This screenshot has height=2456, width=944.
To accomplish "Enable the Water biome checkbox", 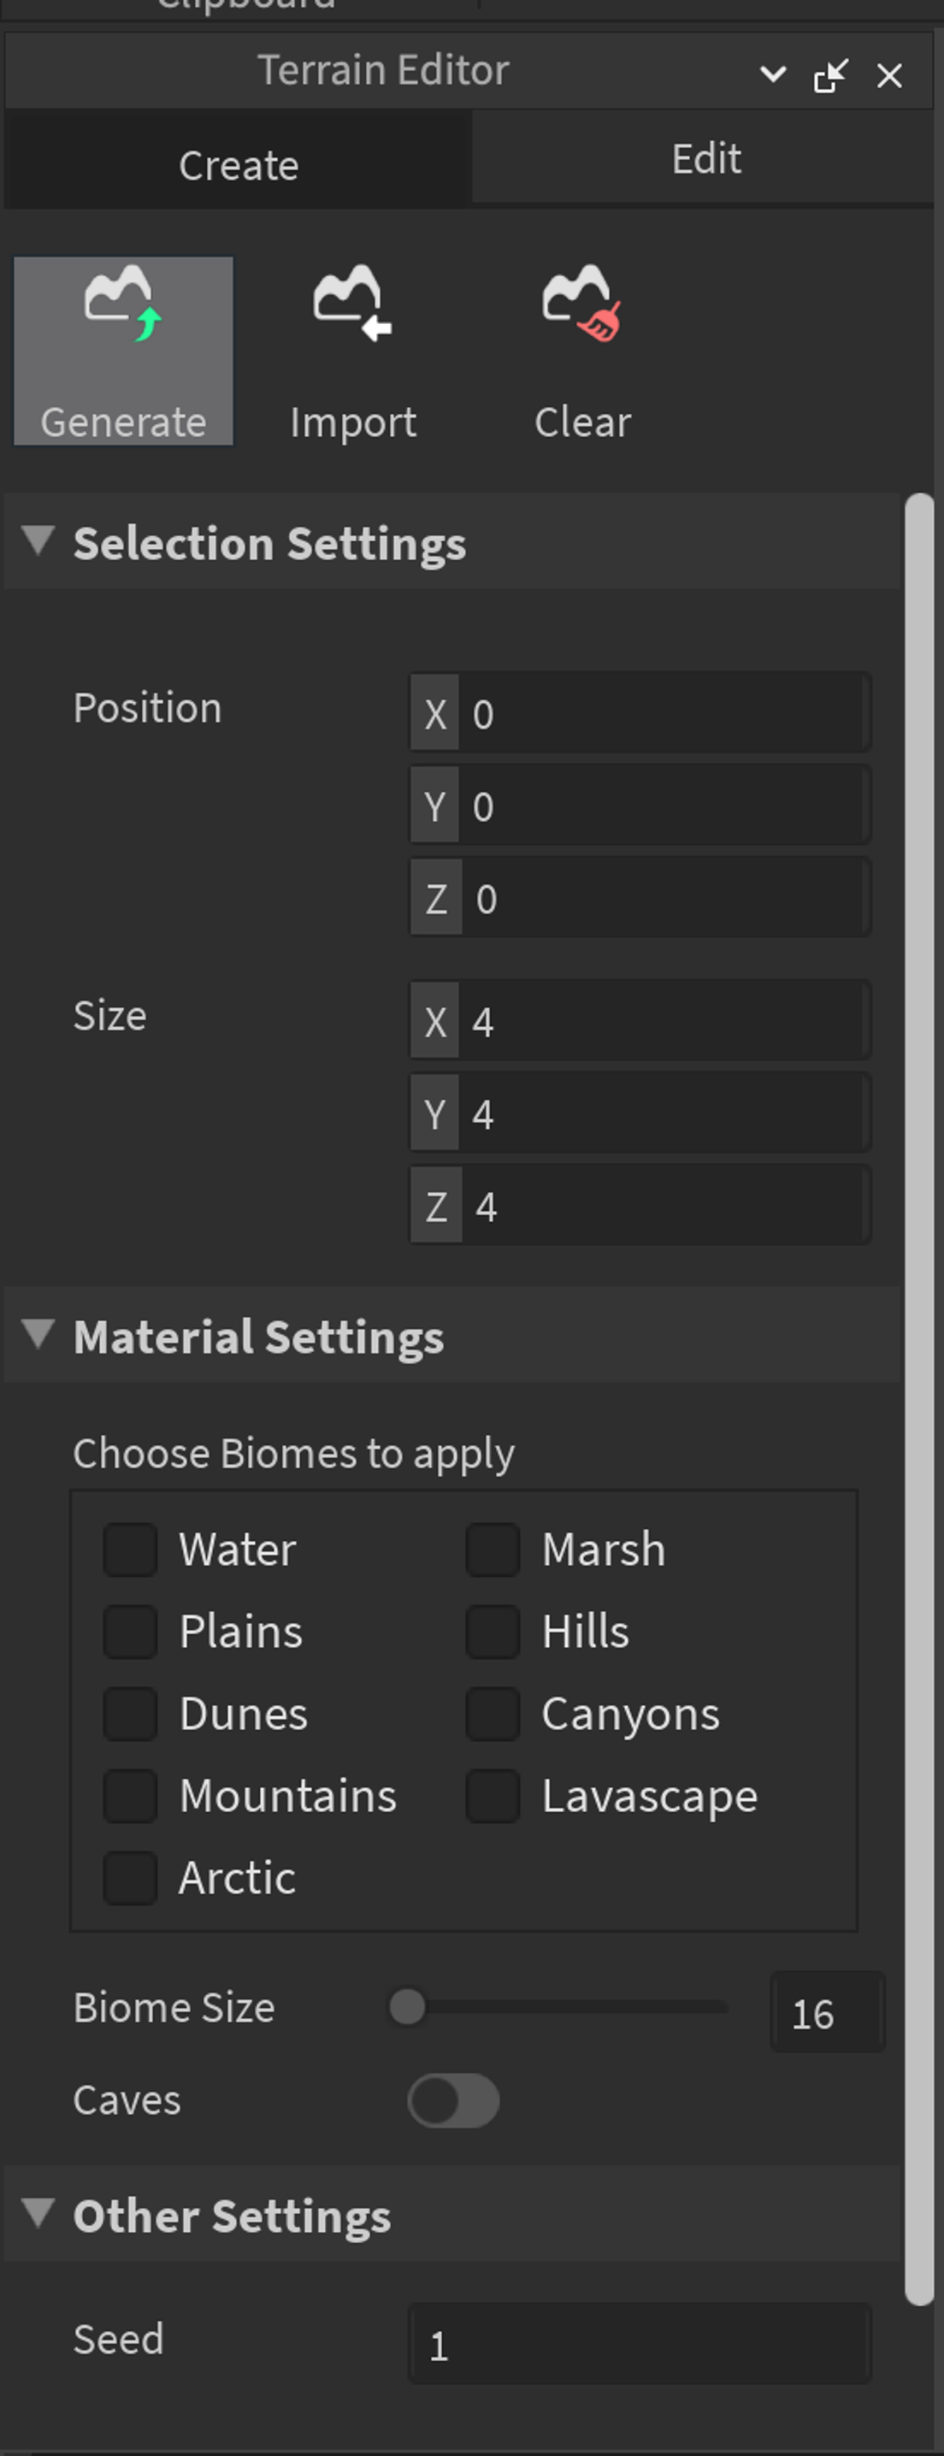I will pyautogui.click(x=131, y=1550).
